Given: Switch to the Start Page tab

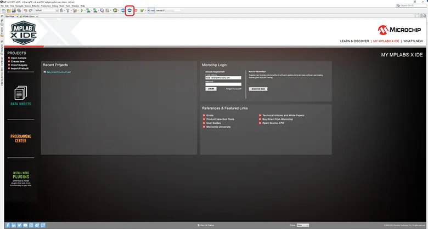Looking at the screenshot, I should [x=11, y=16].
